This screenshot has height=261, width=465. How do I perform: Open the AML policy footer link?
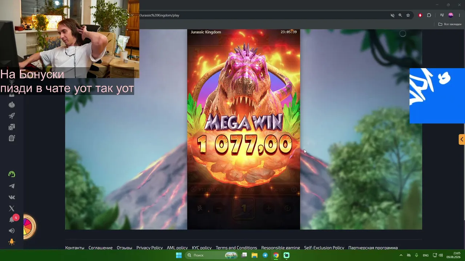[177, 248]
